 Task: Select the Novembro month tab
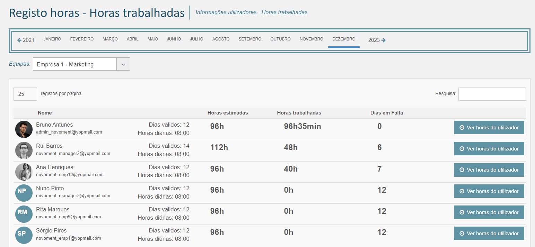[311, 39]
